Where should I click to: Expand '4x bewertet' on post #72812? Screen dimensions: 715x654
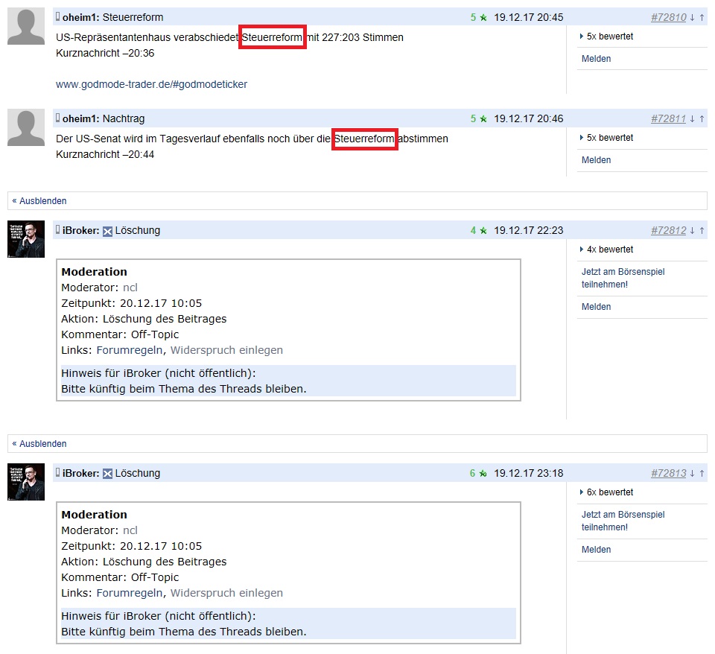pyautogui.click(x=606, y=250)
